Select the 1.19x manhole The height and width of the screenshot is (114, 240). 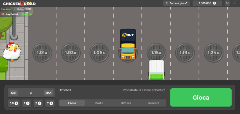(x=185, y=53)
